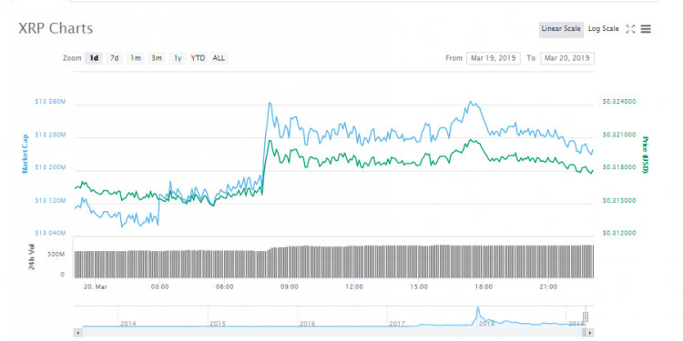Viewport: 683px width, 341px height.
Task: Click the 24h Vol axis label
Action: 32,256
